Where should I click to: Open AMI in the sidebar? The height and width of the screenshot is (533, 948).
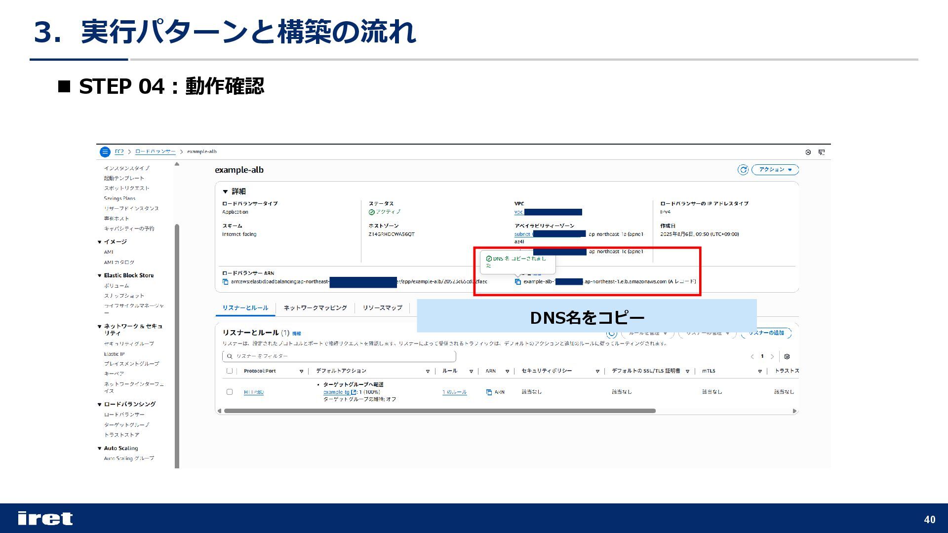pos(109,252)
